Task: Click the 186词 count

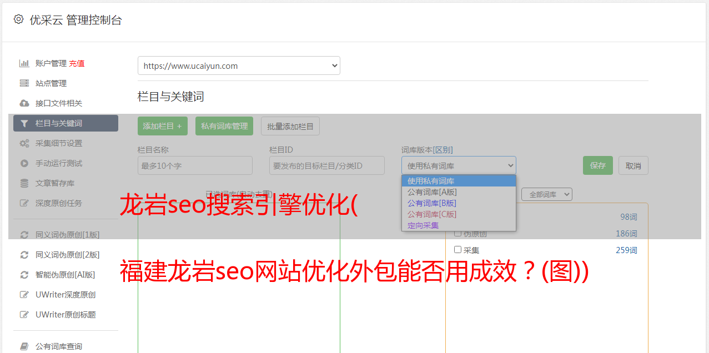Action: click(626, 234)
